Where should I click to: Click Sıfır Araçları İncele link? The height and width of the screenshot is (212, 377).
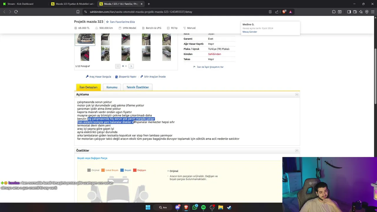(x=153, y=77)
